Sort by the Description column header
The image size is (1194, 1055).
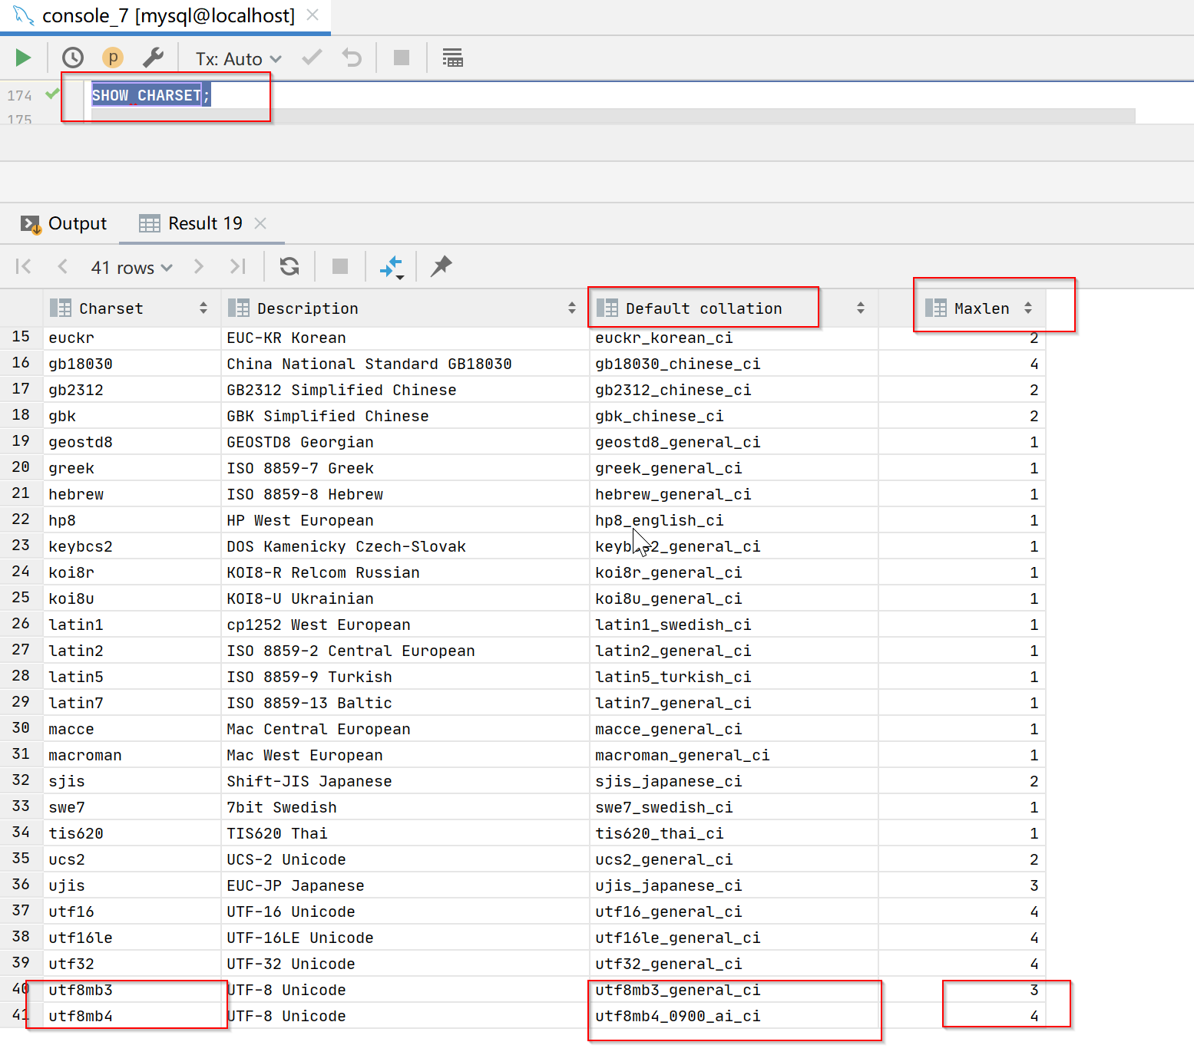404,308
